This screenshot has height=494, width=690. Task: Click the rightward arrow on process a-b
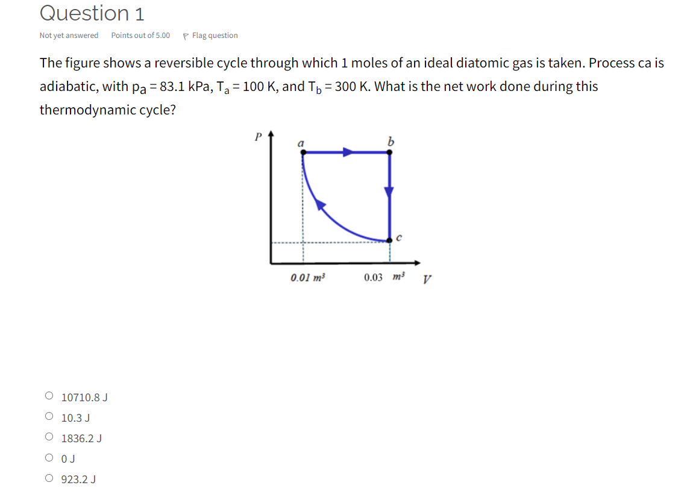click(x=348, y=152)
